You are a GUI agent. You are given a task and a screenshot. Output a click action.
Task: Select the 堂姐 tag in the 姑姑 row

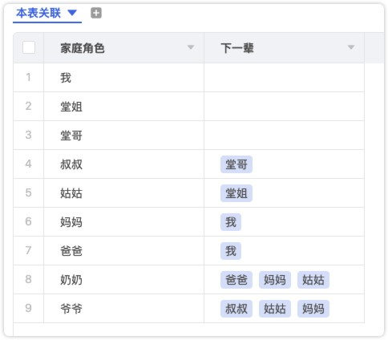tap(236, 193)
